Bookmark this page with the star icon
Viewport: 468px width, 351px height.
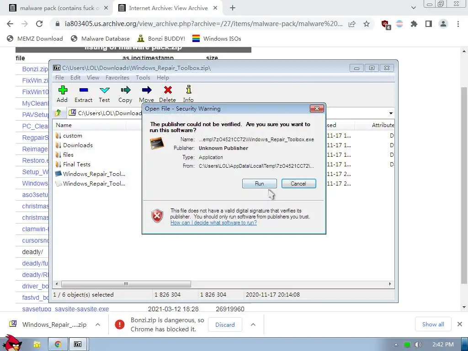(367, 24)
